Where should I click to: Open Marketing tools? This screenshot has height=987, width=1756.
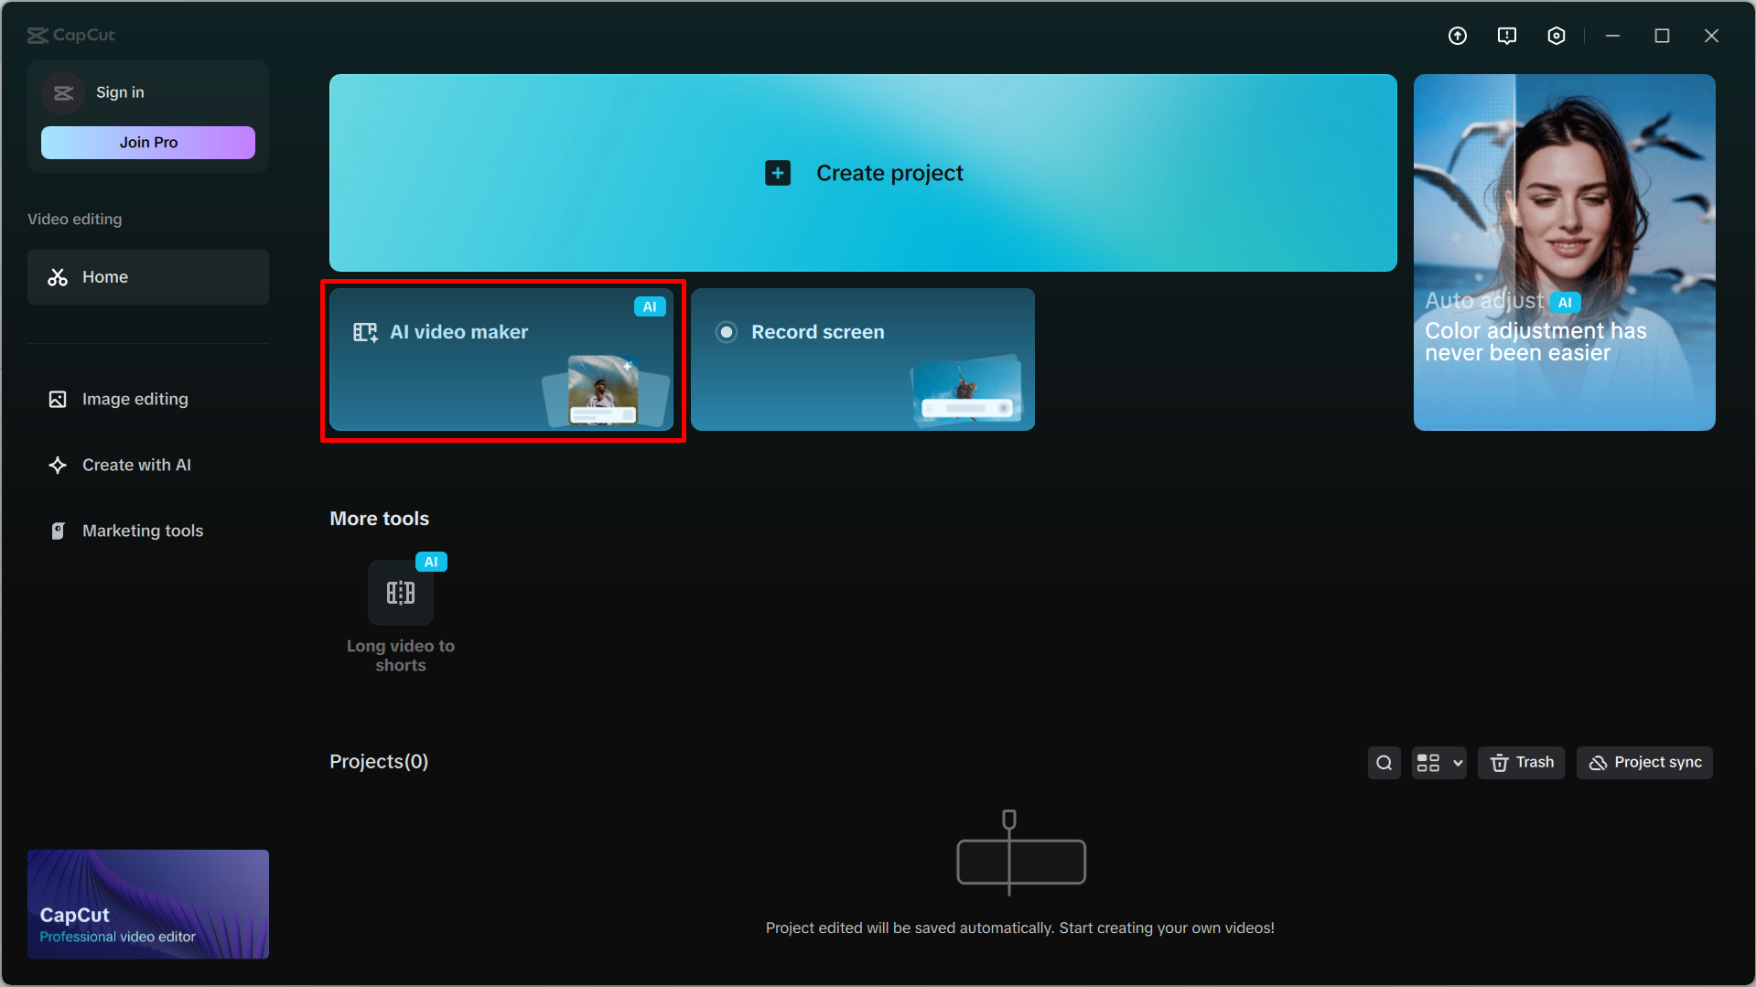pos(142,531)
